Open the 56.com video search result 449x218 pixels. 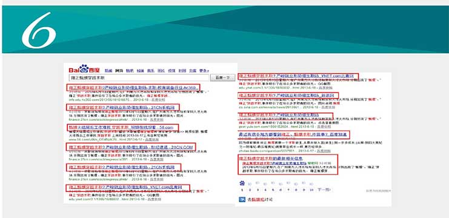coord(122,127)
